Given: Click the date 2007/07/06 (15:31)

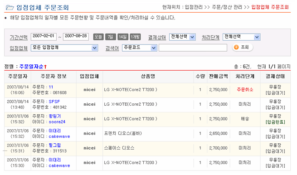Looking at the screenshot, I should [x=18, y=148].
